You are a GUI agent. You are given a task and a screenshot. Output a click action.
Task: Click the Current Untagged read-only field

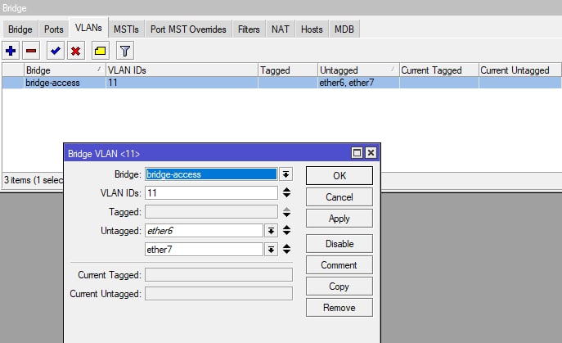218,294
